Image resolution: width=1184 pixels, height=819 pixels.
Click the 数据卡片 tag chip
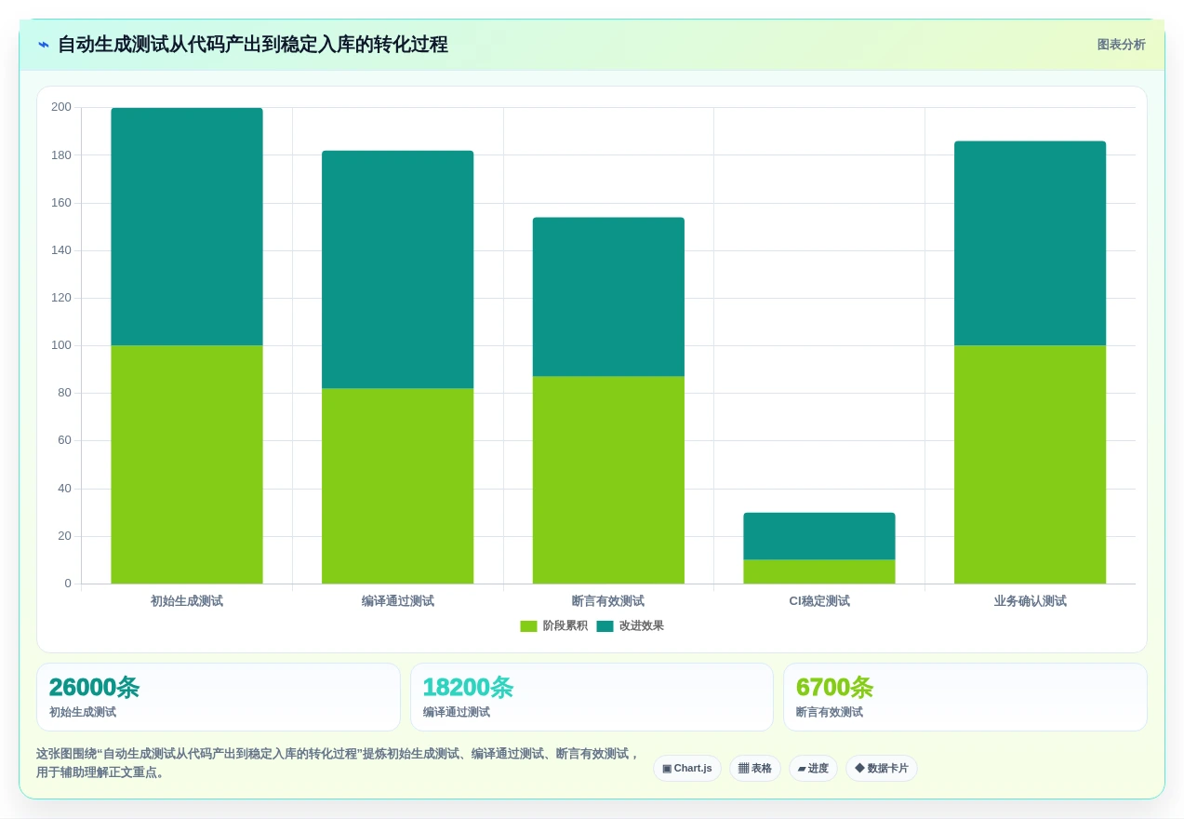point(882,769)
